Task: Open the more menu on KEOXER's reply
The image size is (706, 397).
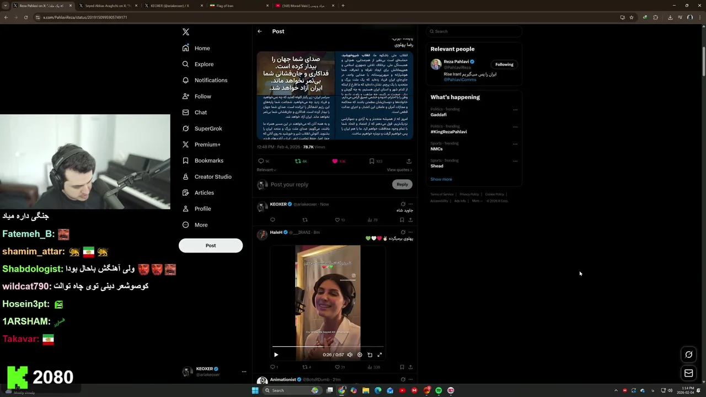Action: pyautogui.click(x=410, y=204)
